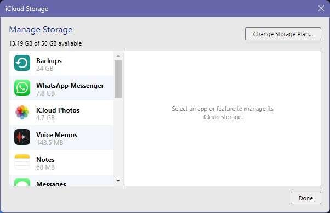Click the partially visible Messages icon
The height and width of the screenshot is (213, 330).
click(22, 182)
